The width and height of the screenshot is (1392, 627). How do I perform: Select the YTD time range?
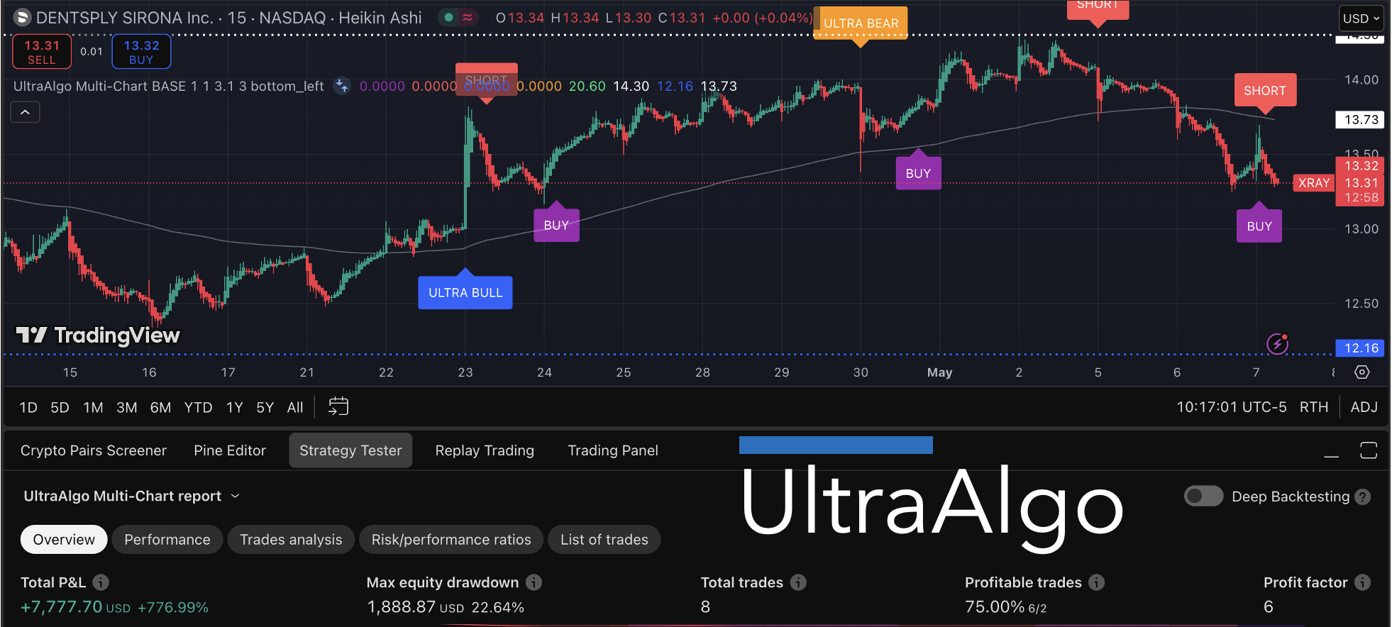point(198,407)
